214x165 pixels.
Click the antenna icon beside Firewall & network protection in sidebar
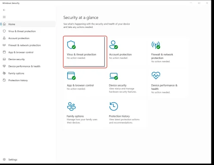tap(4, 45)
